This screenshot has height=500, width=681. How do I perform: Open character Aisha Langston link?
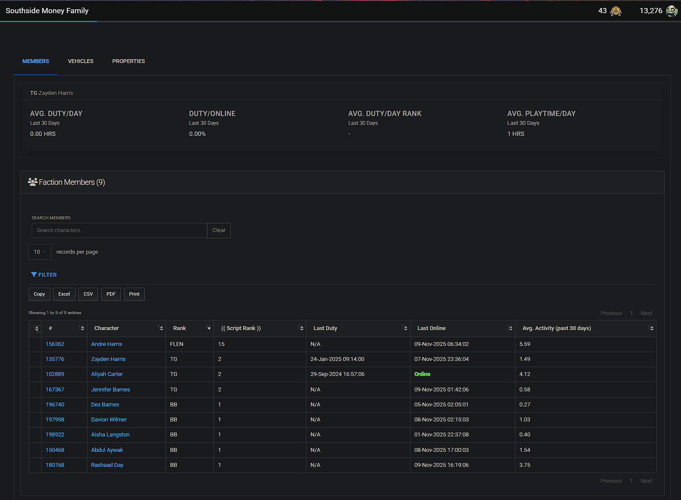pyautogui.click(x=110, y=435)
